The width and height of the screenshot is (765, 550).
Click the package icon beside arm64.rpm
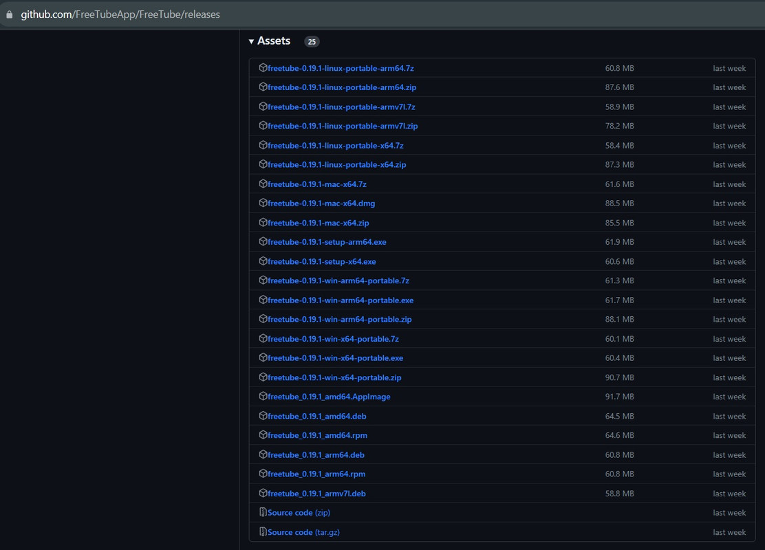click(x=263, y=473)
